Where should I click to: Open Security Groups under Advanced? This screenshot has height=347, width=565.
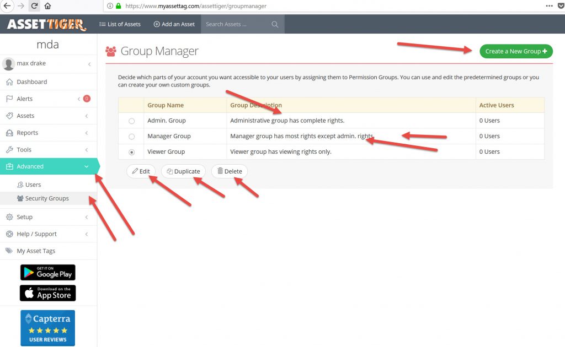pyautogui.click(x=46, y=198)
